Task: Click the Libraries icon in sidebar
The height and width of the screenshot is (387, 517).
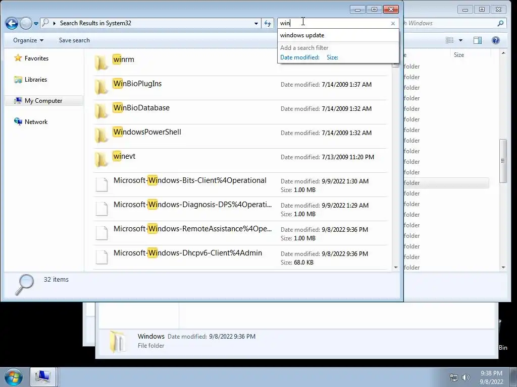Action: [18, 79]
